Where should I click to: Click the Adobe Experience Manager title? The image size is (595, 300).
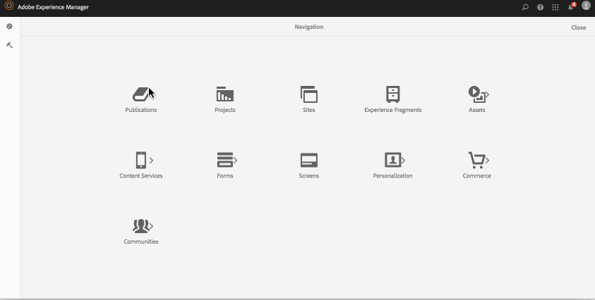(x=53, y=7)
